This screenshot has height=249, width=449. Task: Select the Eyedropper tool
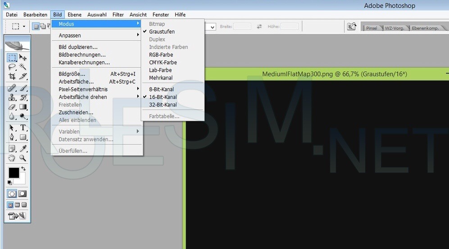(x=23, y=148)
